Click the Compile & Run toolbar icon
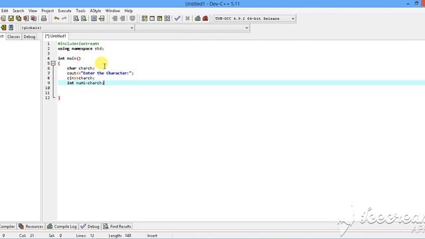425x239 pixels. coord(159,19)
